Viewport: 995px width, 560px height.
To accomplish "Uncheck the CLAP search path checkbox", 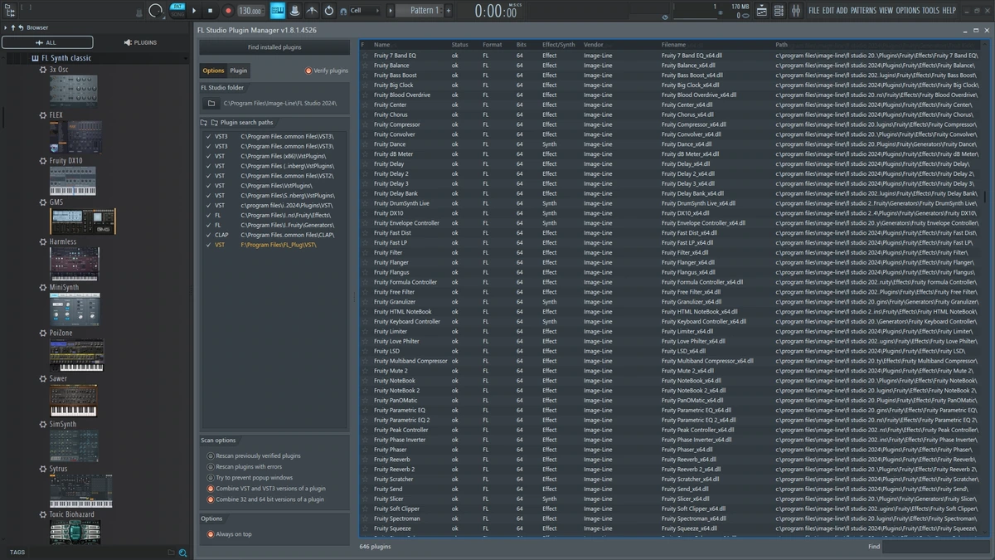I will click(208, 235).
